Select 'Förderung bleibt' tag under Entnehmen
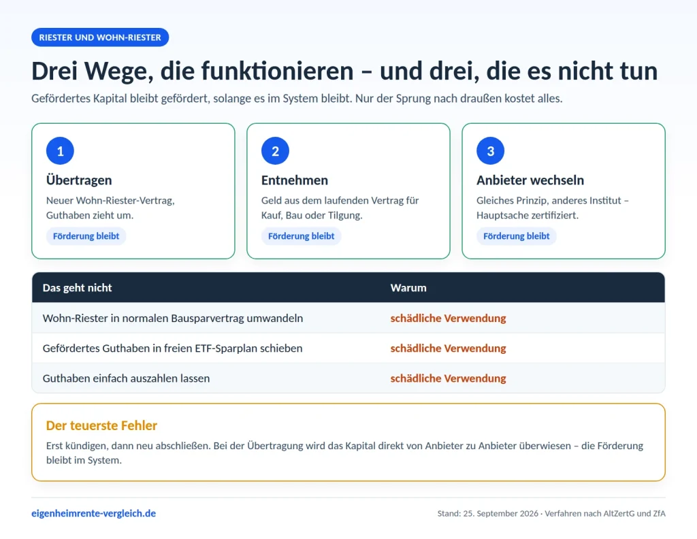Screen dimensions: 697x539 pos(301,236)
